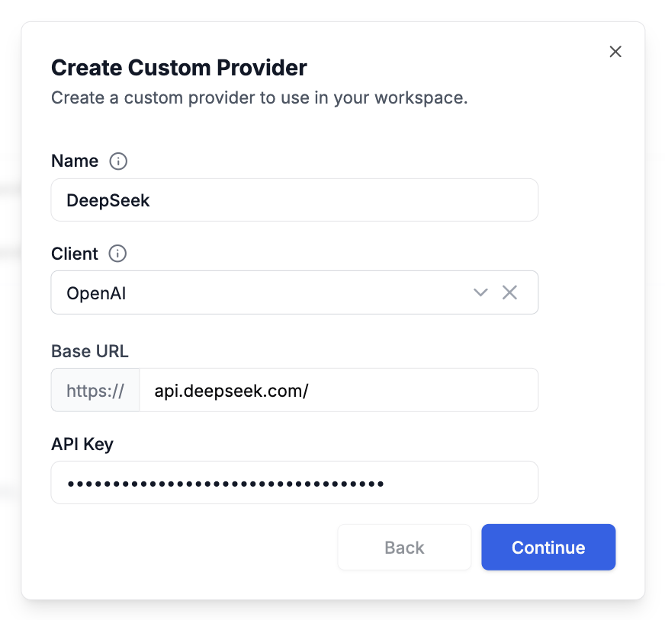Click the https:// protocol prefix
Viewport: 665px width, 620px height.
pyautogui.click(x=95, y=390)
